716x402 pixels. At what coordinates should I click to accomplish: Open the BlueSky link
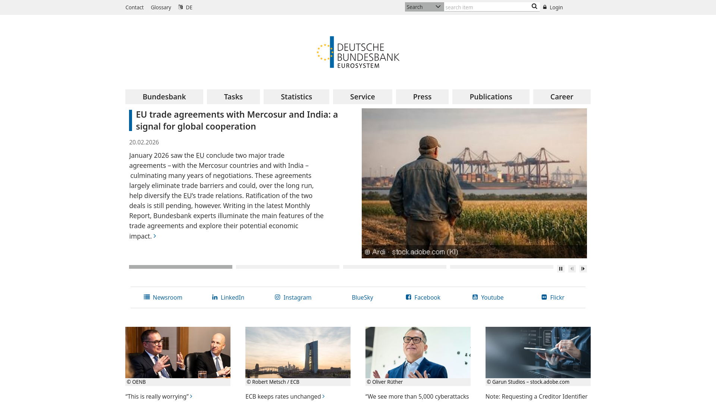[x=362, y=297]
